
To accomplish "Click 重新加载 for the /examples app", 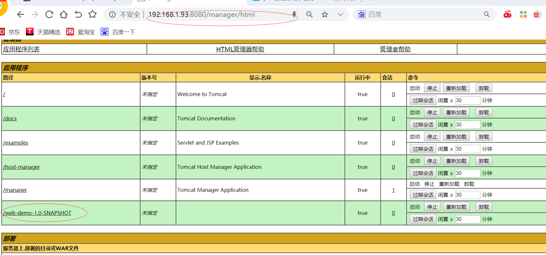I will [456, 137].
